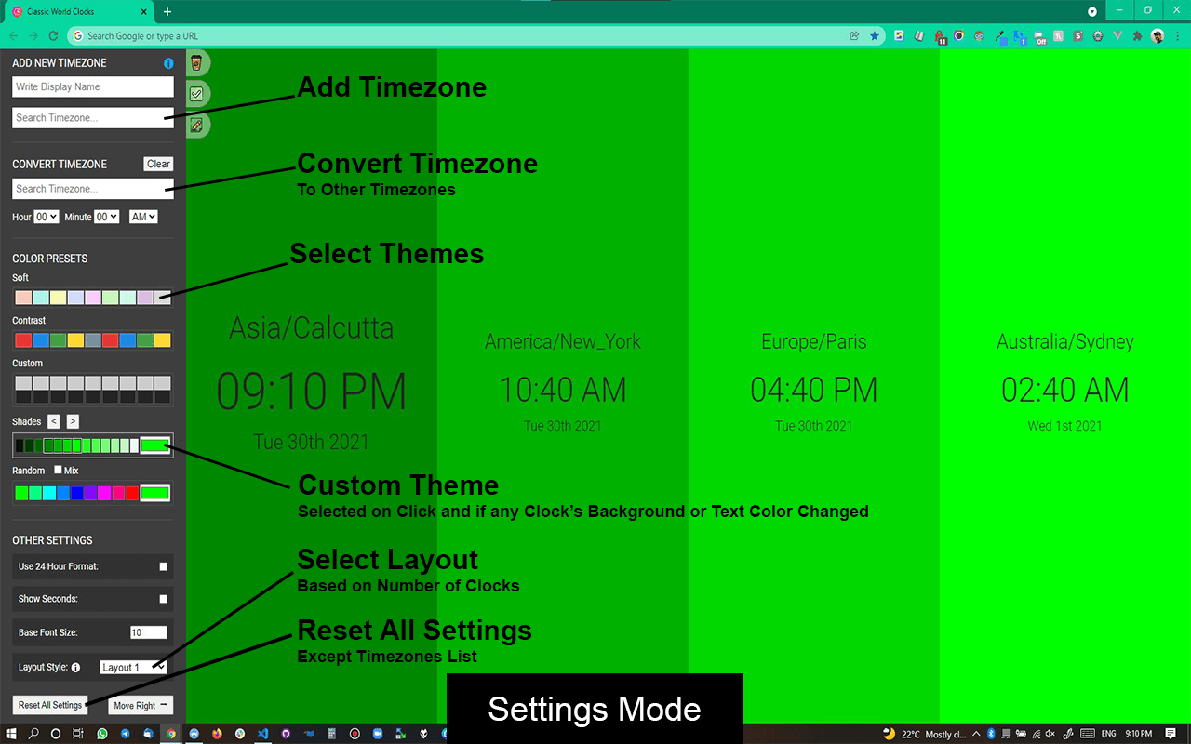
Task: Open the Layout Style dropdown
Action: [x=135, y=667]
